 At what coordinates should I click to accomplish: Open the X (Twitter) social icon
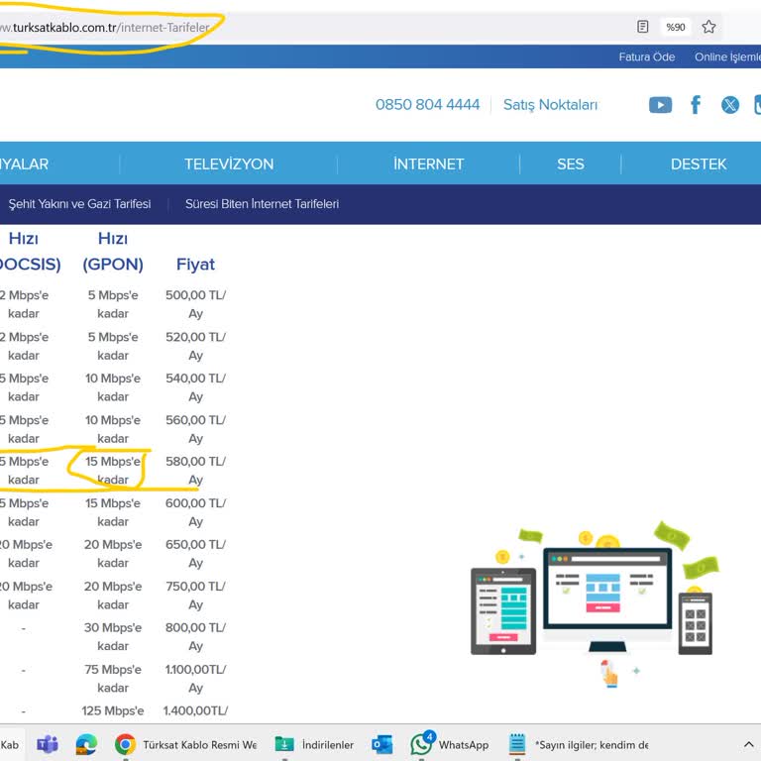[x=730, y=105]
